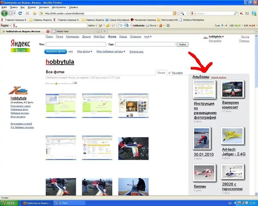Viewport: 258px width, 206px height.
Task: Expand the Мои фотки dropdown
Action: pos(84,51)
